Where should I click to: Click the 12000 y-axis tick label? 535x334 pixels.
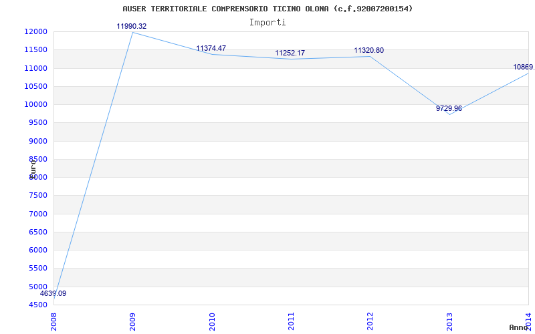[35, 31]
